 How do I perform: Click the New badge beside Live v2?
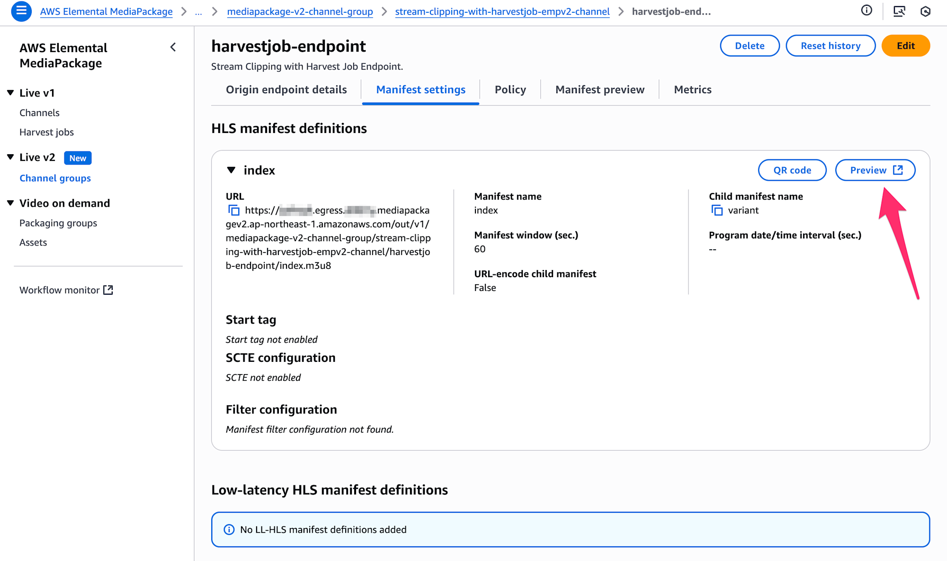point(78,158)
